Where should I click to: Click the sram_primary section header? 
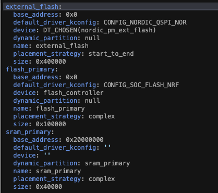pyautogui.click(x=29, y=132)
